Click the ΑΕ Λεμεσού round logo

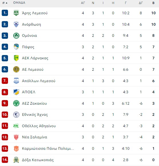tap(16, 69)
